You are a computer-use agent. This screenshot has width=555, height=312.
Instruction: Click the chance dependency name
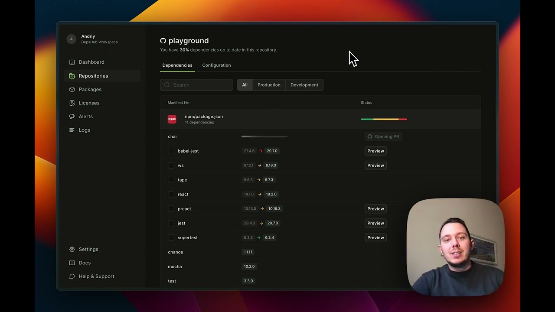[175, 252]
